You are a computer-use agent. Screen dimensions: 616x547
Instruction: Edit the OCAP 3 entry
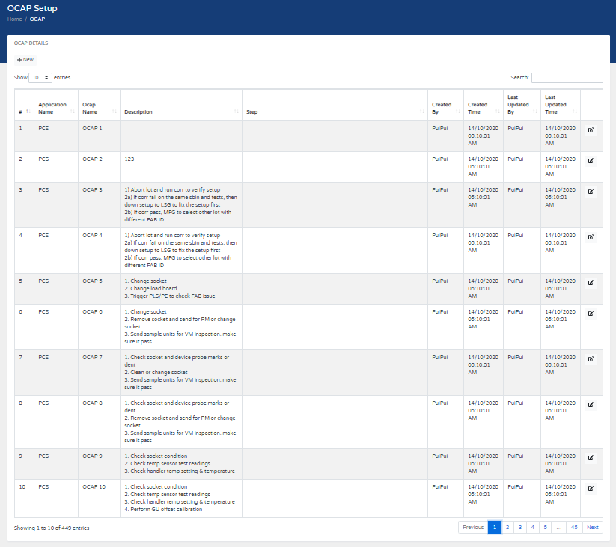point(591,191)
